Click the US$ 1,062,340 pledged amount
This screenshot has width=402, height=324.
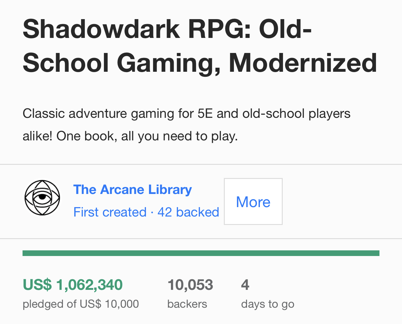point(73,285)
